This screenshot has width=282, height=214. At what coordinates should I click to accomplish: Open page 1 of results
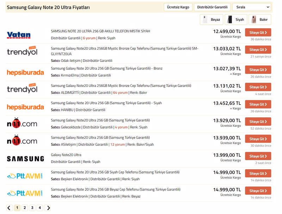[x=17, y=208]
